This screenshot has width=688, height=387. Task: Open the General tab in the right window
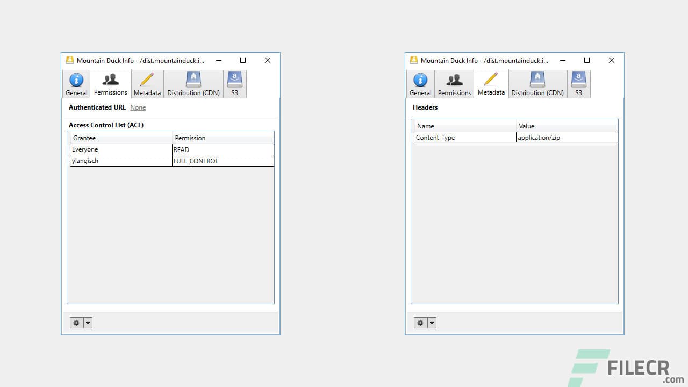tap(420, 84)
